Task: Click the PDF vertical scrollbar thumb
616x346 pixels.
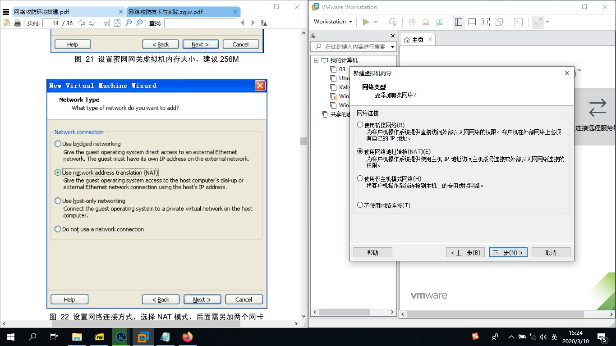Action: [304, 141]
